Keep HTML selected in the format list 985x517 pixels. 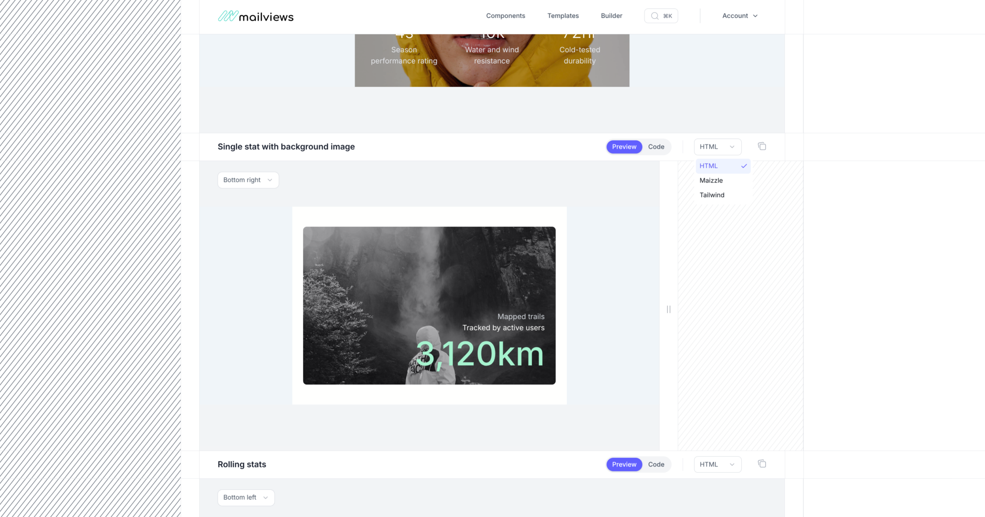[x=709, y=166]
